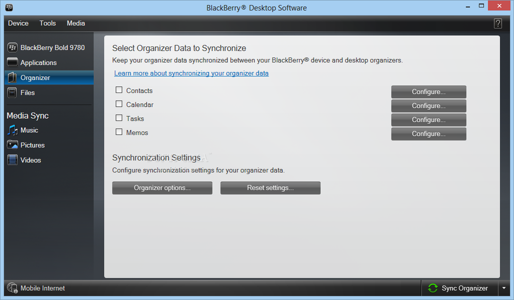Open Organizer options
Image resolution: width=514 pixels, height=300 pixels.
click(x=162, y=188)
